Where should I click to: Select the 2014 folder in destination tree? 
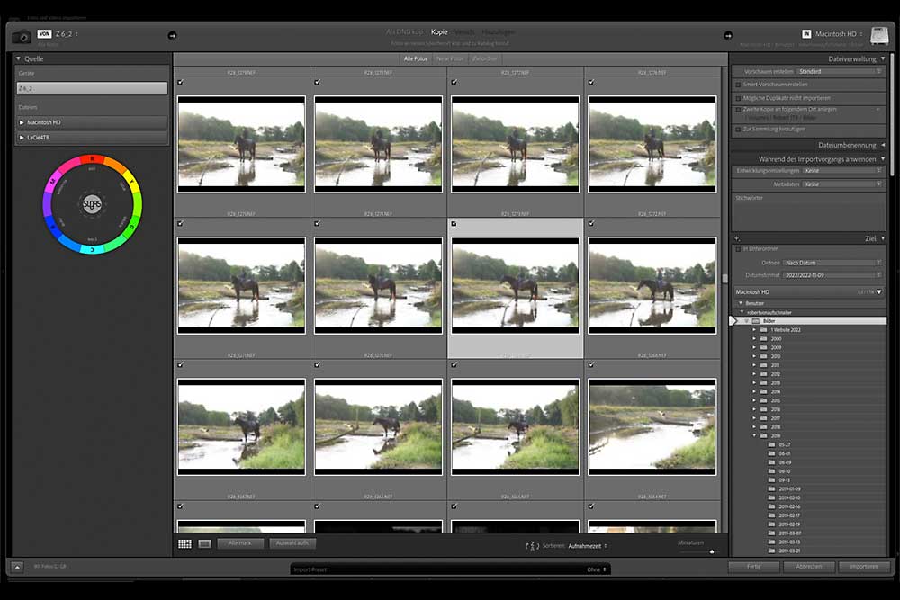[776, 392]
